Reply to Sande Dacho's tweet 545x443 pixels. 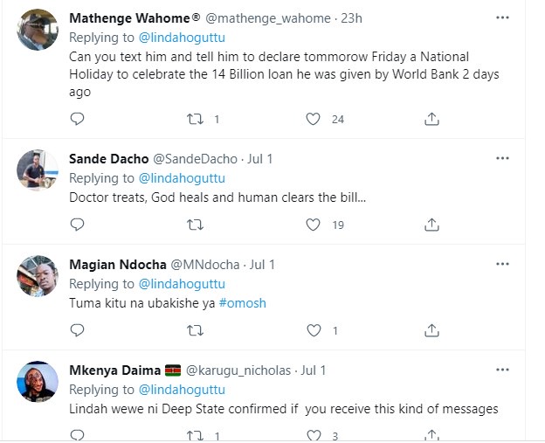click(77, 225)
